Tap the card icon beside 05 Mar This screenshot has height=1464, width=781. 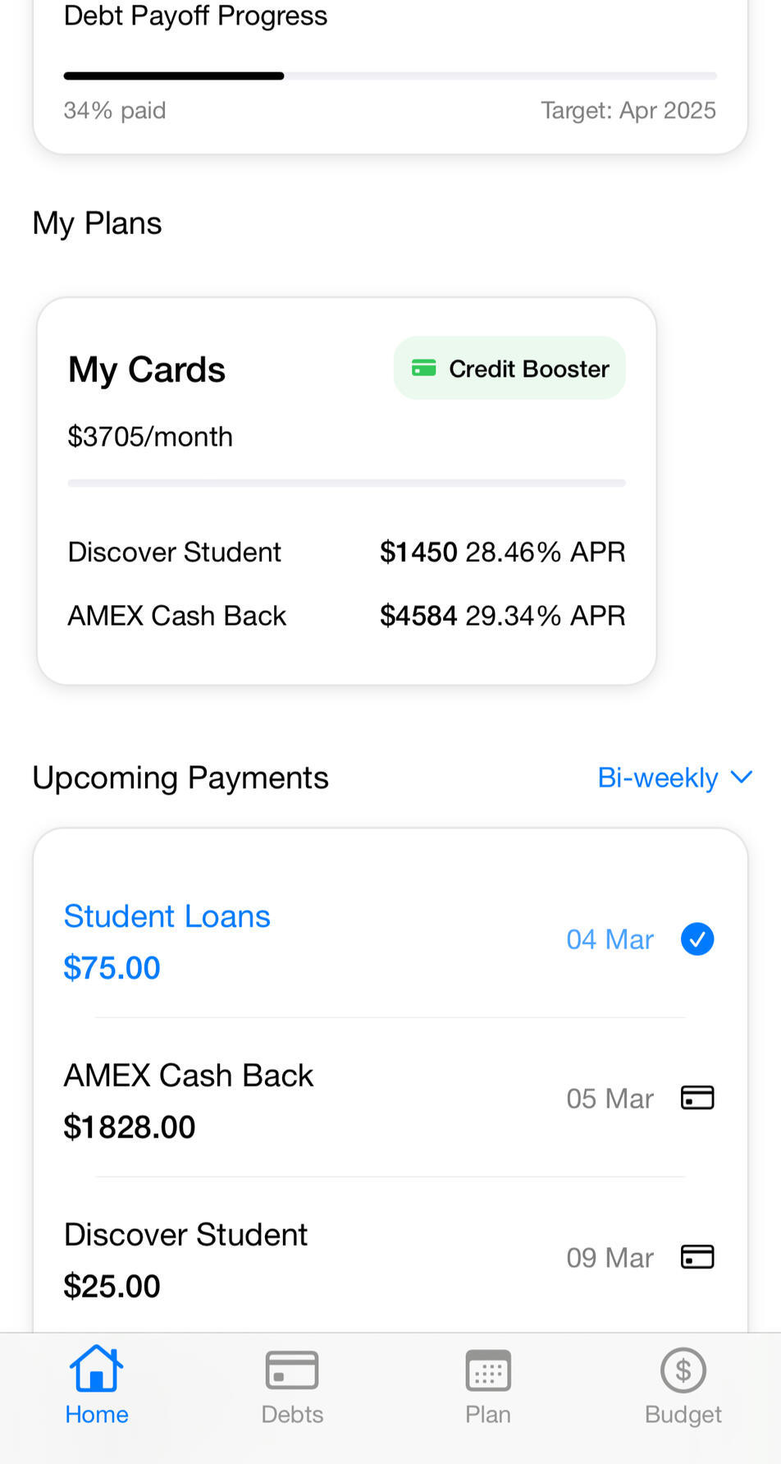[x=697, y=1098]
